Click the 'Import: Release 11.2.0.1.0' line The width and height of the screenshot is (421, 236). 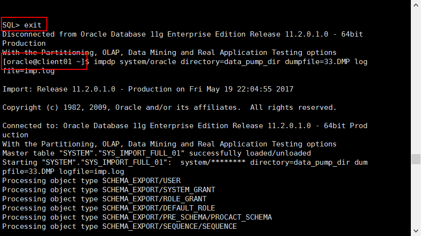(x=148, y=89)
